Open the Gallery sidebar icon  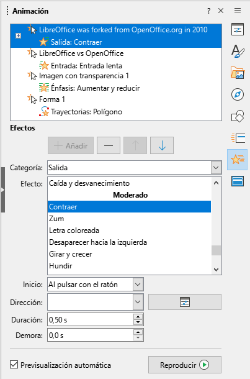pyautogui.click(x=238, y=73)
